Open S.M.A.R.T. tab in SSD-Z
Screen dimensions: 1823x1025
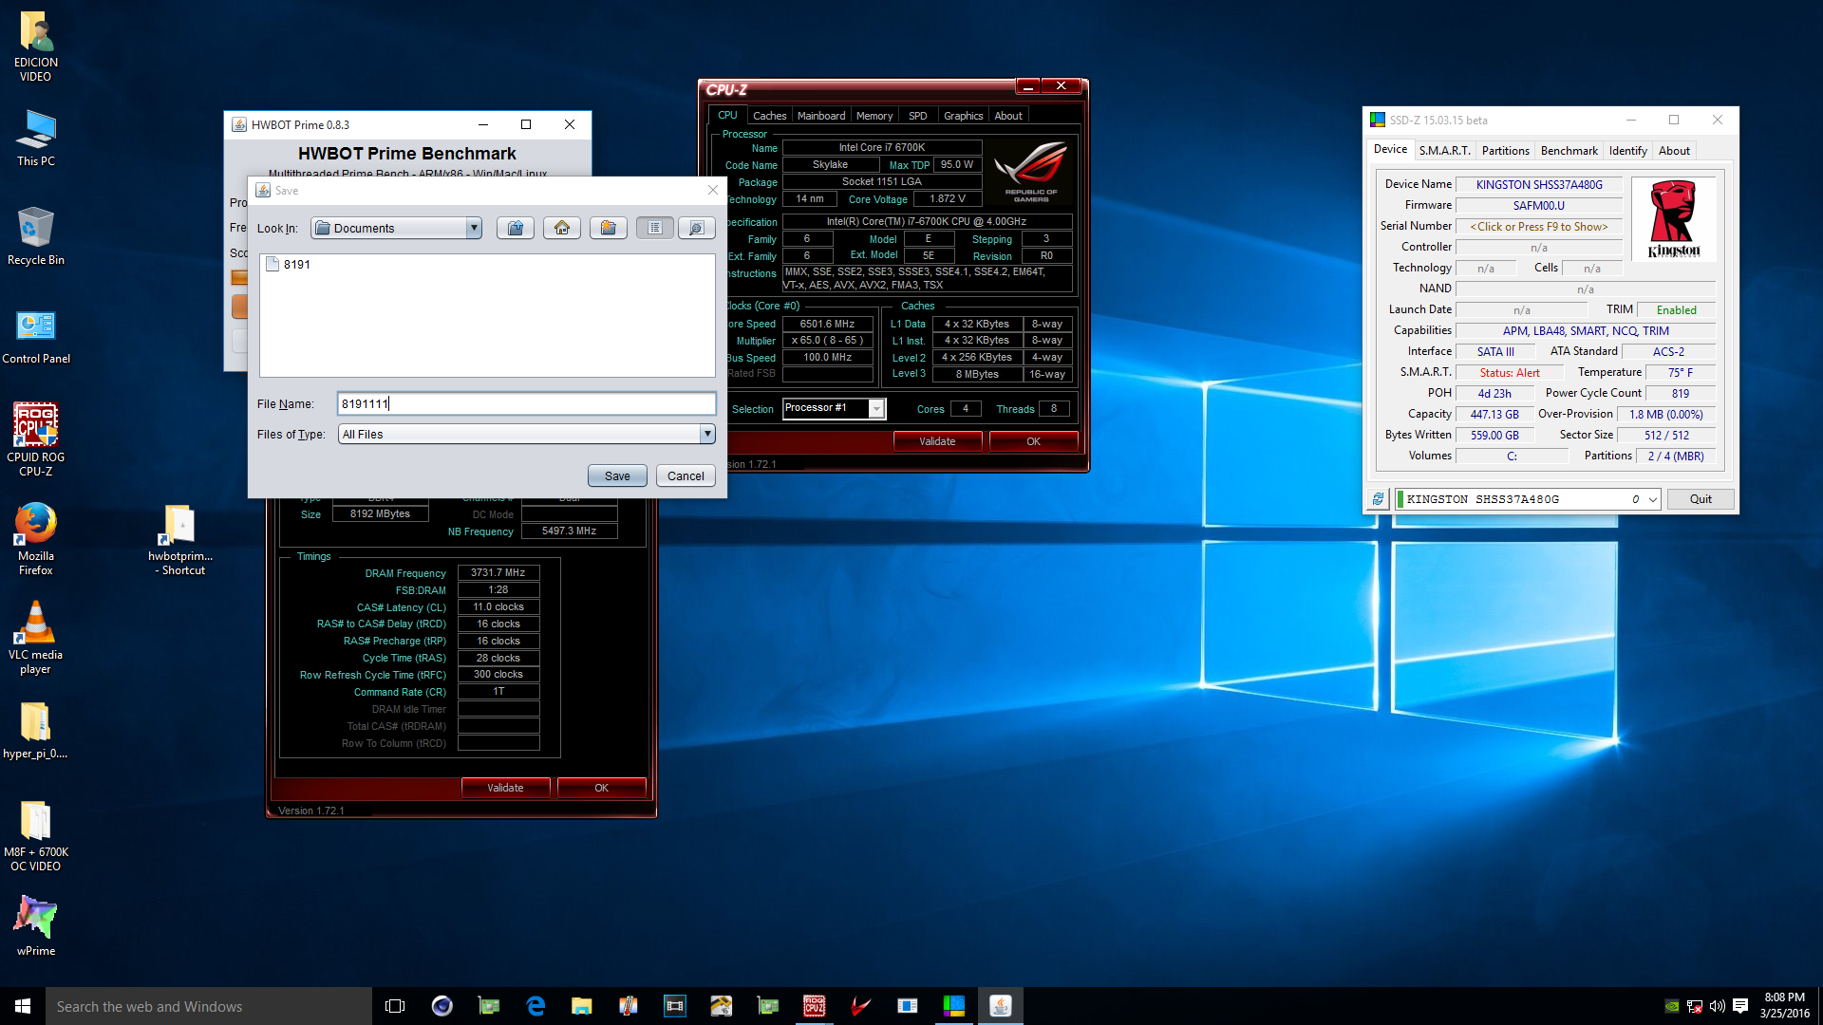[x=1444, y=150]
